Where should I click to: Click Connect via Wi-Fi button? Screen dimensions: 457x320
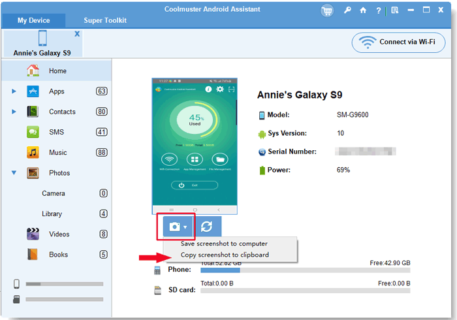[398, 42]
